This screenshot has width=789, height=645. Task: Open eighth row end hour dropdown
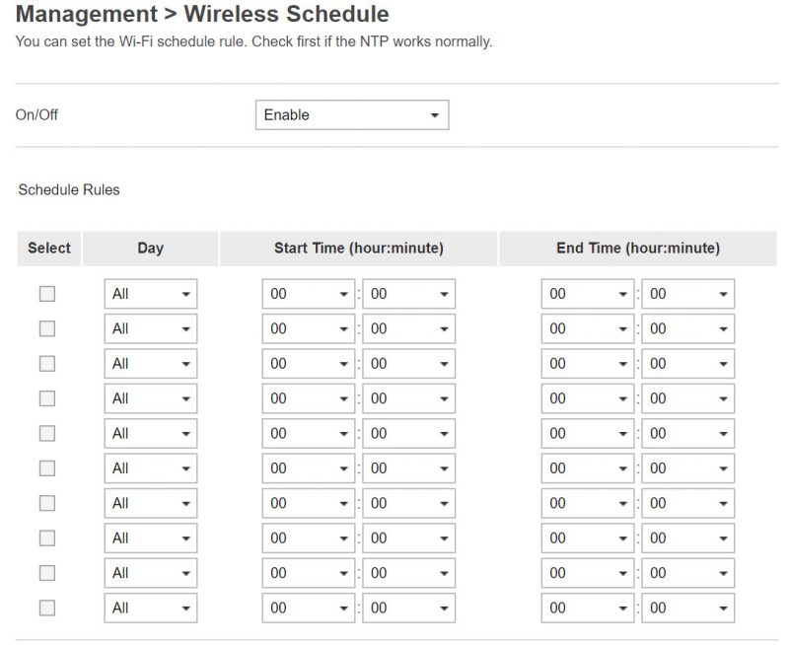pyautogui.click(x=587, y=537)
